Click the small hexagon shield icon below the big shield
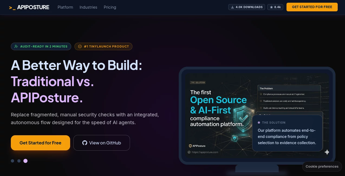Image resolution: width=345 pixels, height=176 pixels. [235, 138]
